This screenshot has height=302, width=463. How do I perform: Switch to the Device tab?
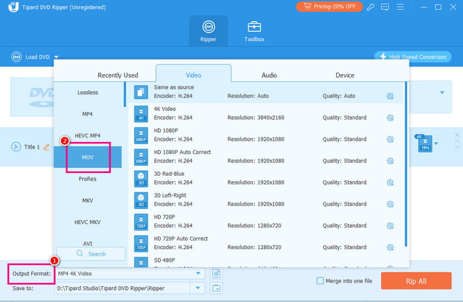coord(345,75)
